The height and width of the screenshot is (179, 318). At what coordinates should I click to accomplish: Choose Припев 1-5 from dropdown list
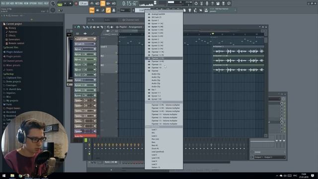pos(164,65)
